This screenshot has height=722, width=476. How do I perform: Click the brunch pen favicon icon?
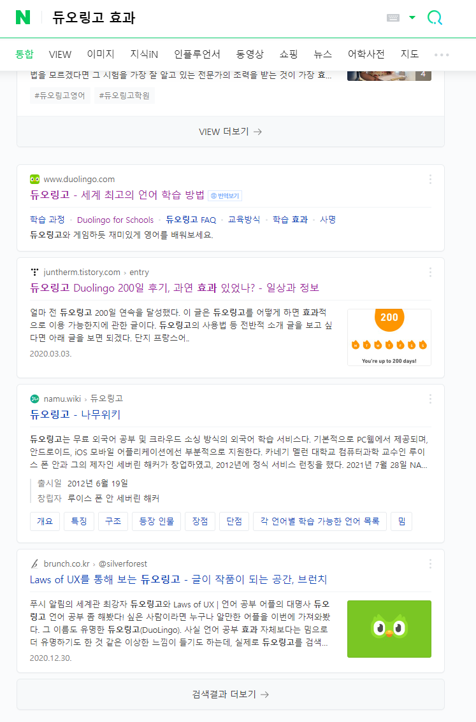34,563
